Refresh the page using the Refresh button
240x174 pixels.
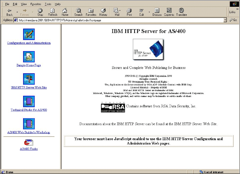pos(52,12)
